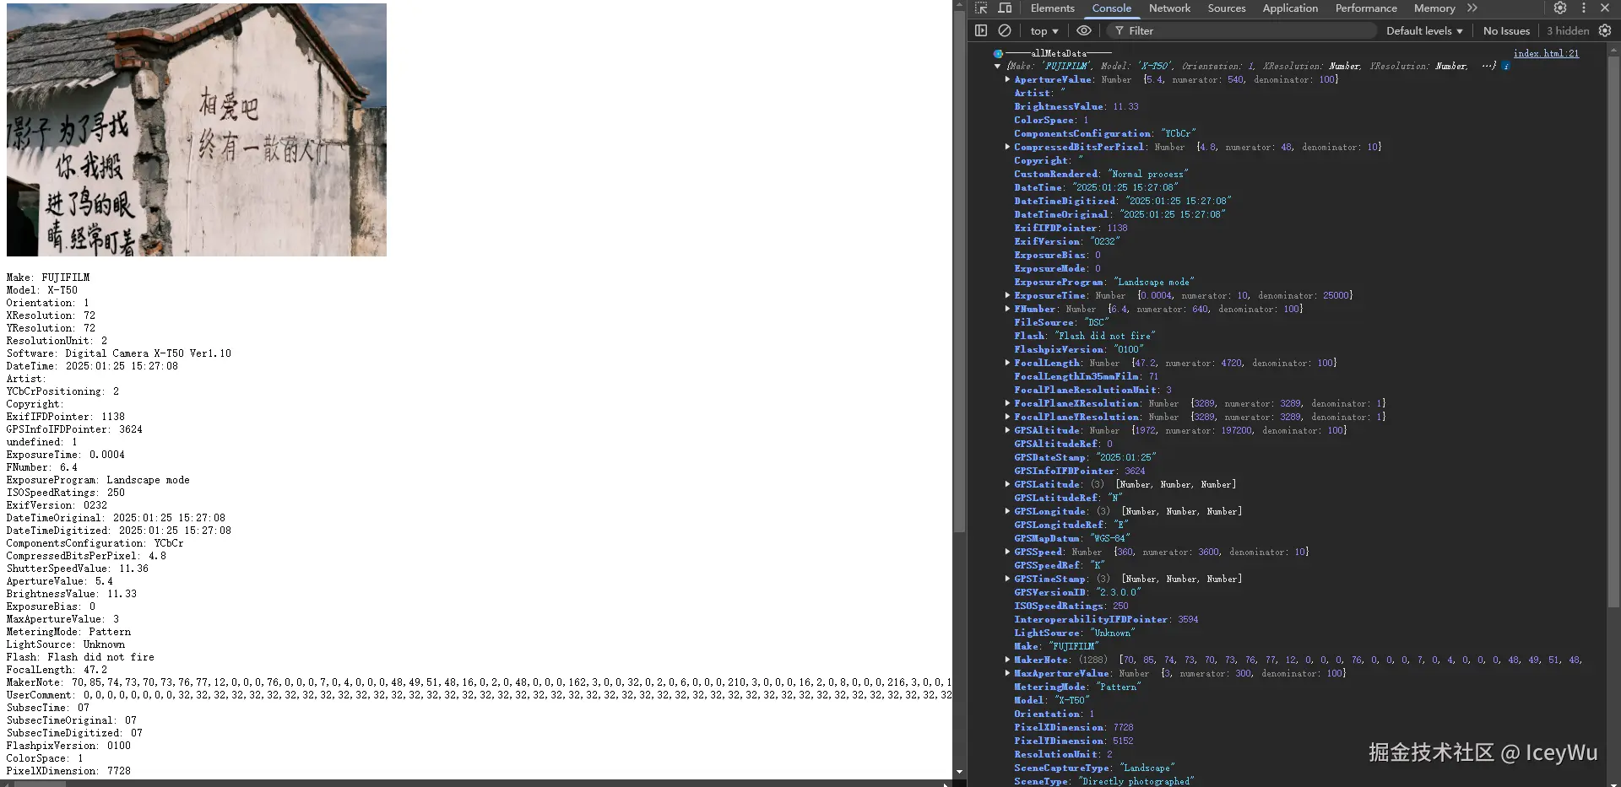Click the 'ISOSpeedRatings: 250' page line
This screenshot has height=787, width=1621.
click(x=66, y=493)
